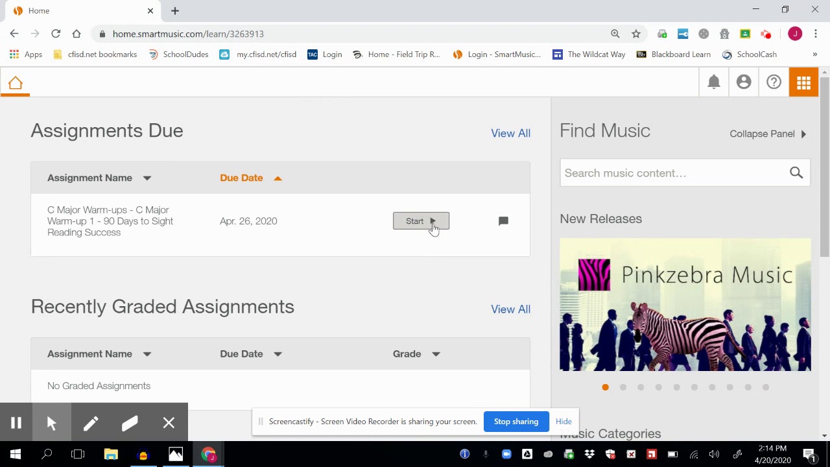This screenshot has width=830, height=467.
Task: Open the Windows Start menu
Action: coord(16,454)
